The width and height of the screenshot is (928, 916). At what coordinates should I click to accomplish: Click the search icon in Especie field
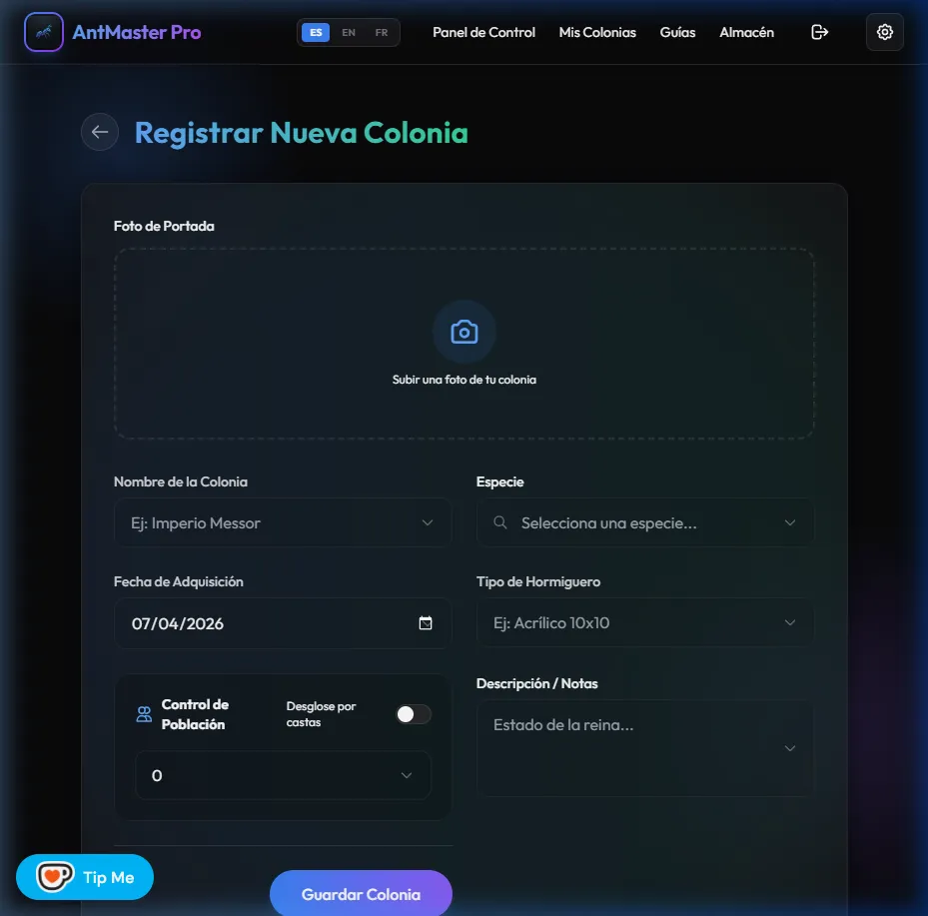500,523
